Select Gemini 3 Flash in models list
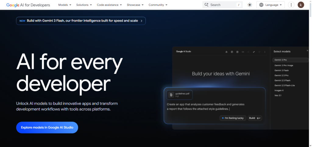 tap(281, 70)
